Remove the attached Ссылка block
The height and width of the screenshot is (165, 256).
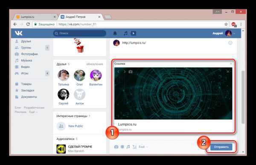(231, 64)
